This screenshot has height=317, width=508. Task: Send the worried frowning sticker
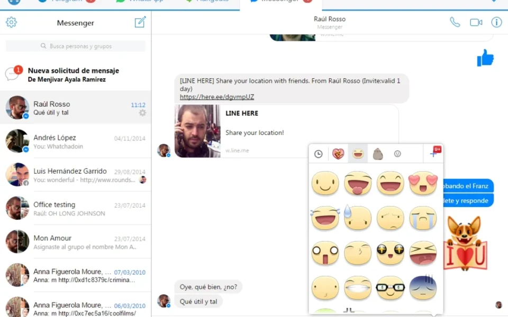coord(391,218)
